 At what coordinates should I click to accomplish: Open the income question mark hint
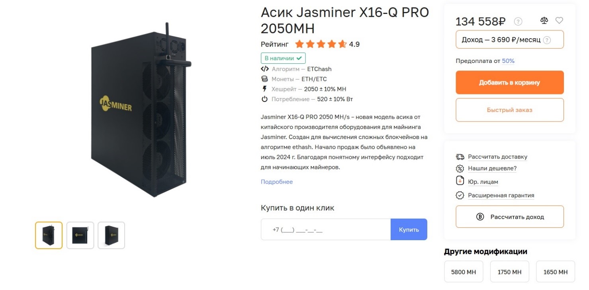(x=547, y=40)
